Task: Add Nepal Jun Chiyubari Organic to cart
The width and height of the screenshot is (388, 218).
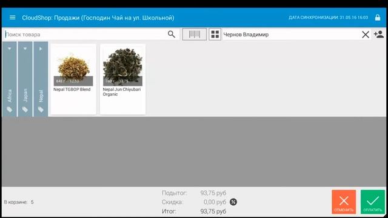Action: (122, 79)
